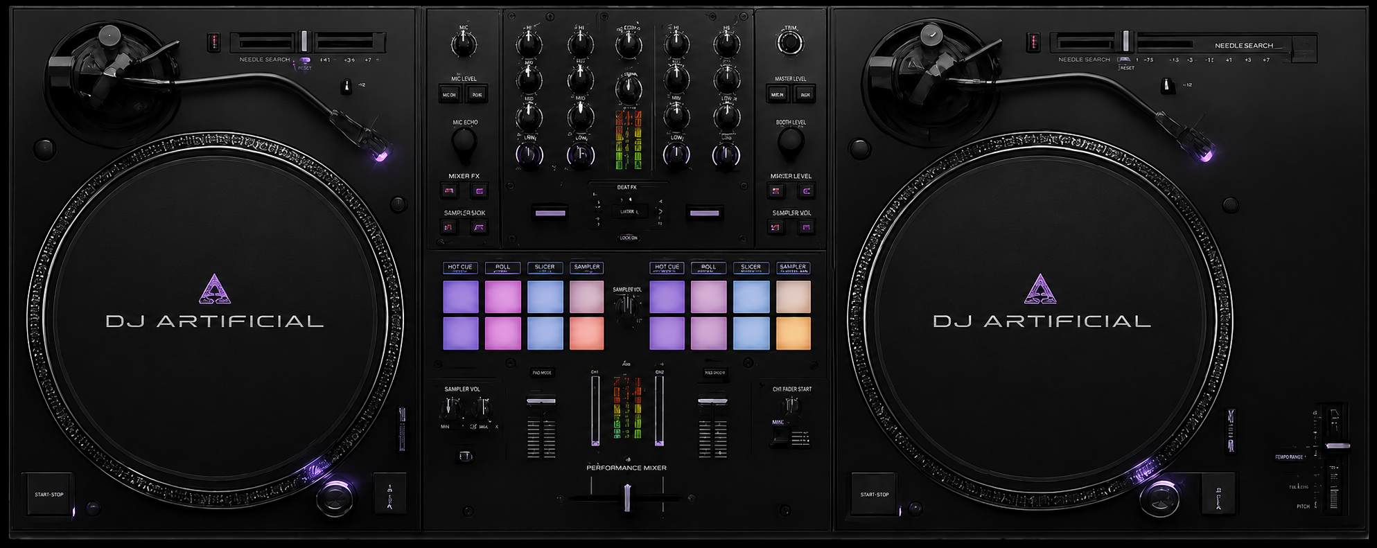The height and width of the screenshot is (548, 1377).
Task: Click the CH2 level strip beside meter
Action: 659,411
